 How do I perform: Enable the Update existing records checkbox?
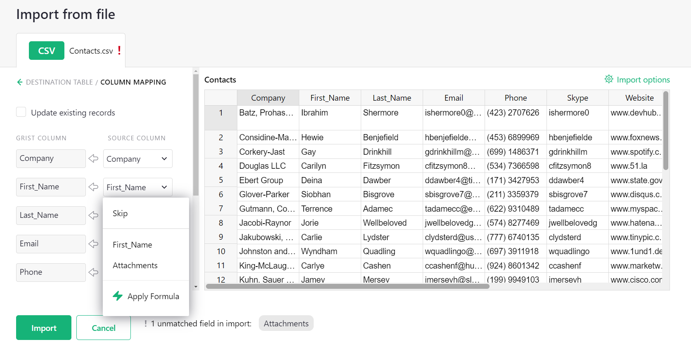(21, 112)
